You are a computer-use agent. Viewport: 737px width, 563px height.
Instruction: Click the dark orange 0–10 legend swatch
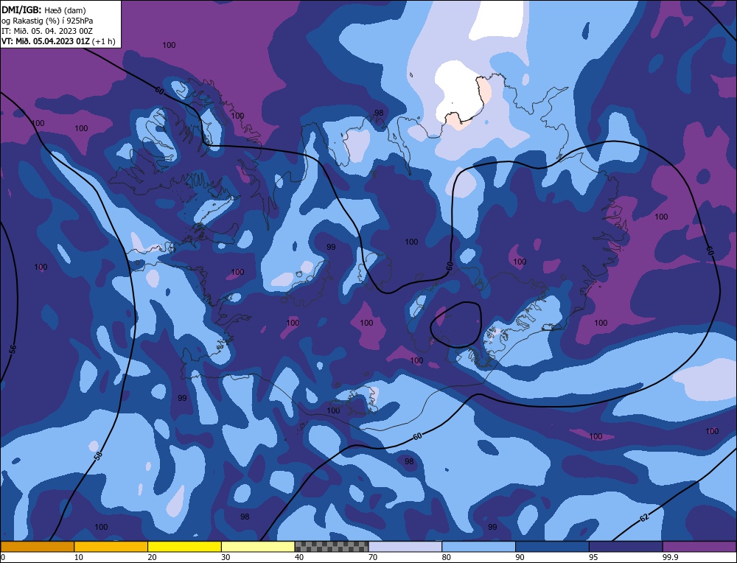pyautogui.click(x=37, y=546)
